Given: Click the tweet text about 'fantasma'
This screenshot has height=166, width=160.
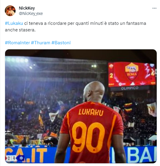Looking at the screenshot, I should 75,27.
